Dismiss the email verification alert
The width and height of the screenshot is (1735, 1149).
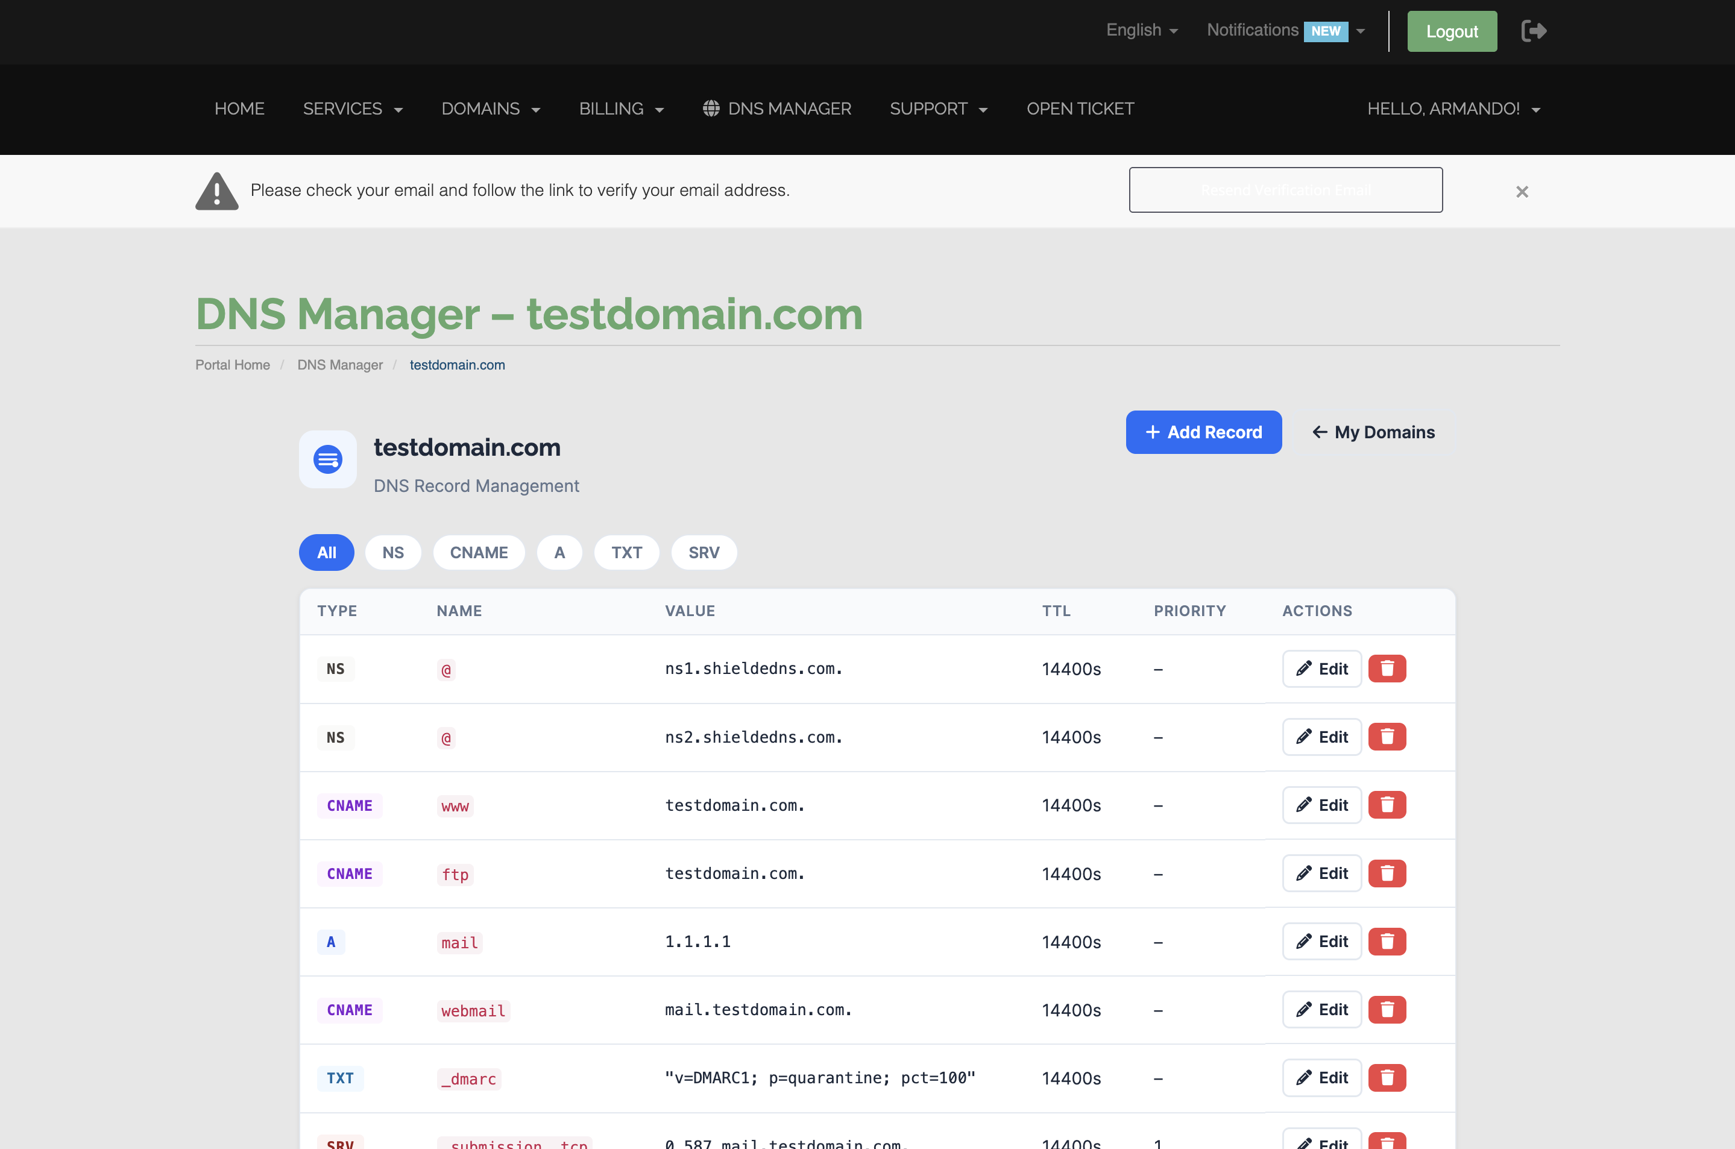(x=1522, y=191)
